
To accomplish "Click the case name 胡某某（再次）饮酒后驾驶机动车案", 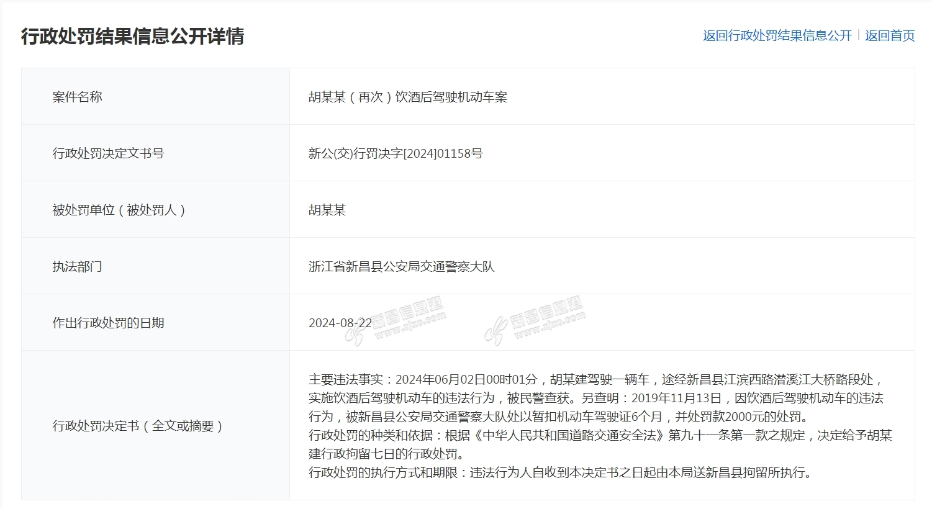I will 407,97.
